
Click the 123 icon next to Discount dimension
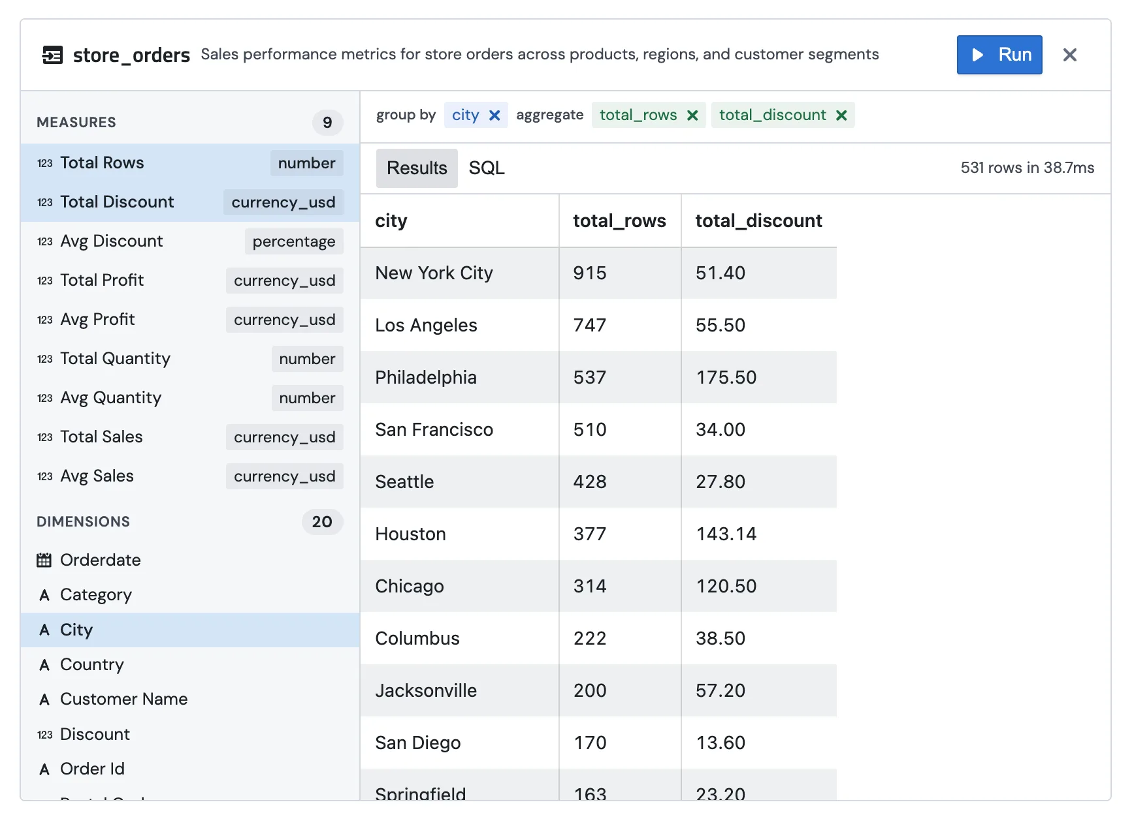[44, 735]
